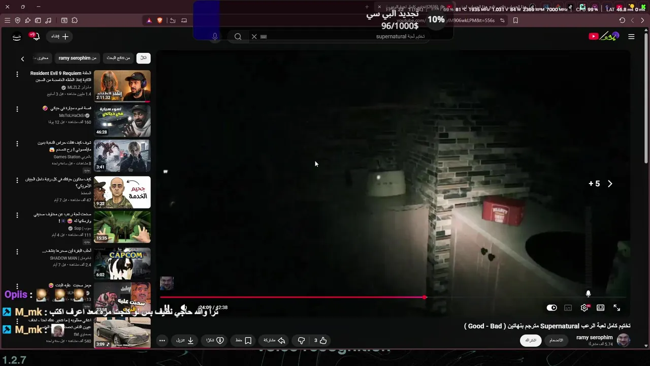The width and height of the screenshot is (650, 366).
Task: Click the ramy serophim channel name
Action: click(x=595, y=338)
